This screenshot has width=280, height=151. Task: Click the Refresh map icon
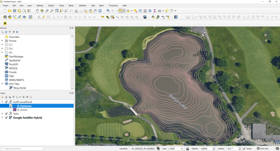(100, 11)
